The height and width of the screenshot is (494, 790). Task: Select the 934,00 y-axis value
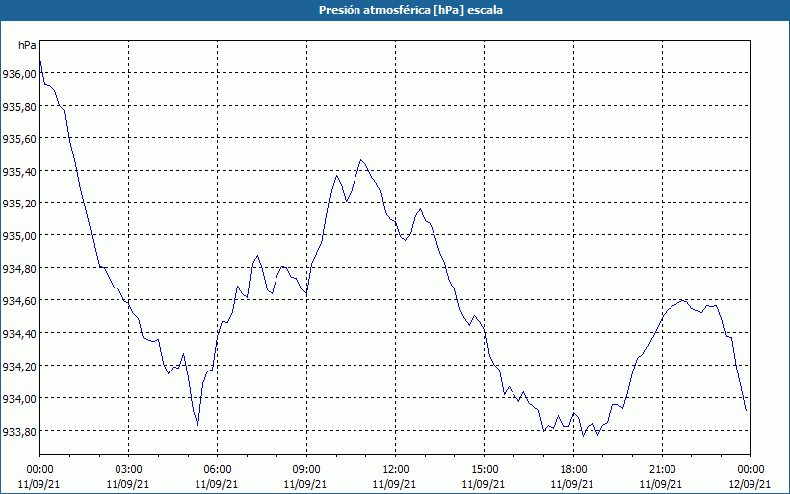[19, 399]
